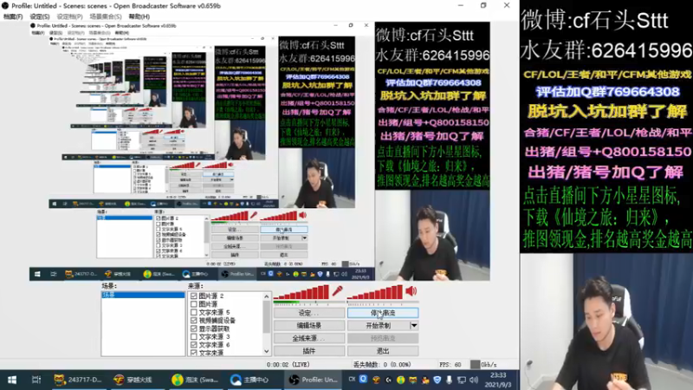Open the system volume tray icon
Image resolution: width=693 pixels, height=390 pixels.
tap(474, 380)
